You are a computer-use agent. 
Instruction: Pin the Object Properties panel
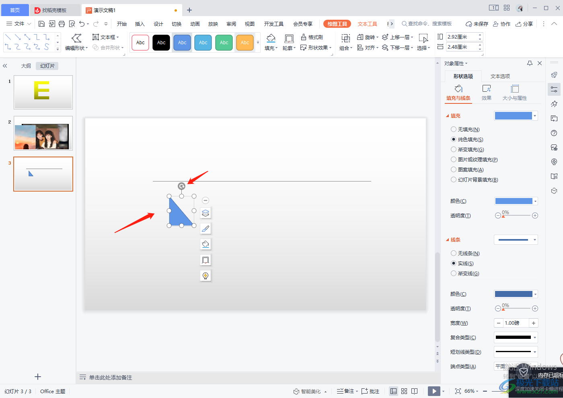pos(530,63)
